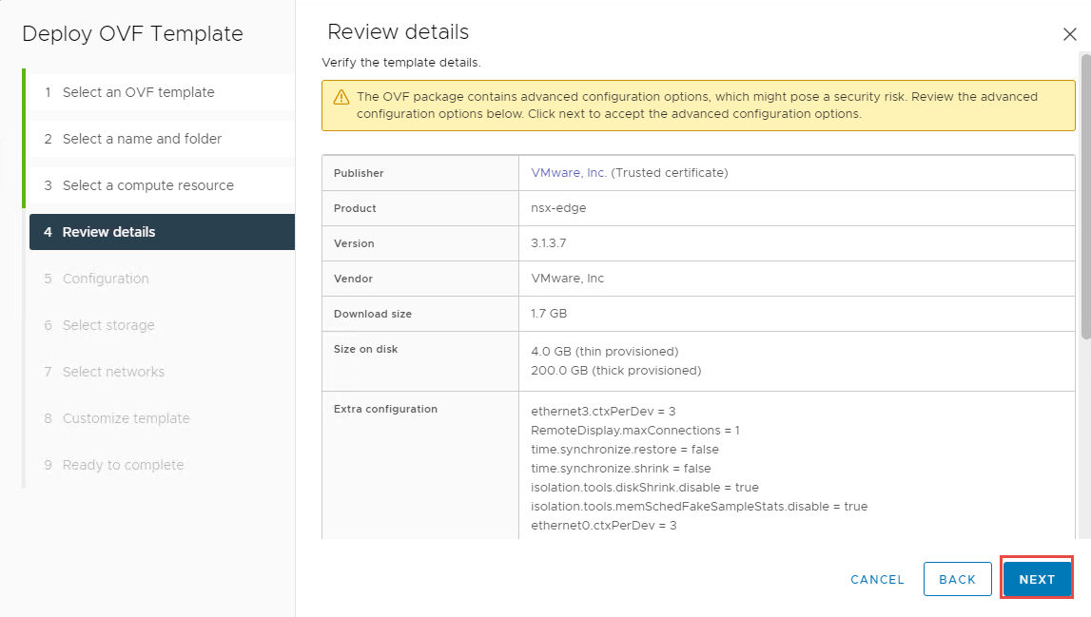Viewport: 1091px width, 617px height.
Task: Click the 1.7 GB download size value
Action: coord(549,314)
